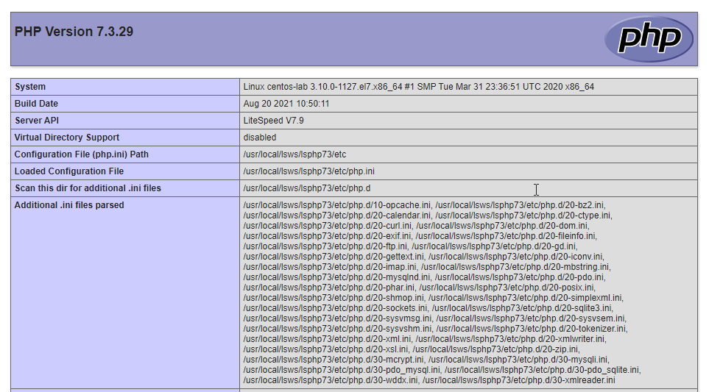Image resolution: width=709 pixels, height=392 pixels.
Task: Select the LiteSpeed V7.9 value
Action: (274, 121)
